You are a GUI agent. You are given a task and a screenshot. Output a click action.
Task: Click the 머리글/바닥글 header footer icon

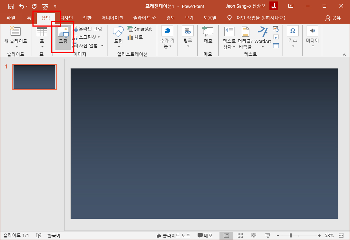click(x=245, y=32)
